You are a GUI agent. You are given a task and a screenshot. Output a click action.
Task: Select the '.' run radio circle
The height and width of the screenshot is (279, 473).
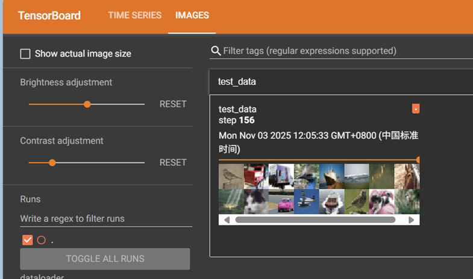[x=42, y=240]
